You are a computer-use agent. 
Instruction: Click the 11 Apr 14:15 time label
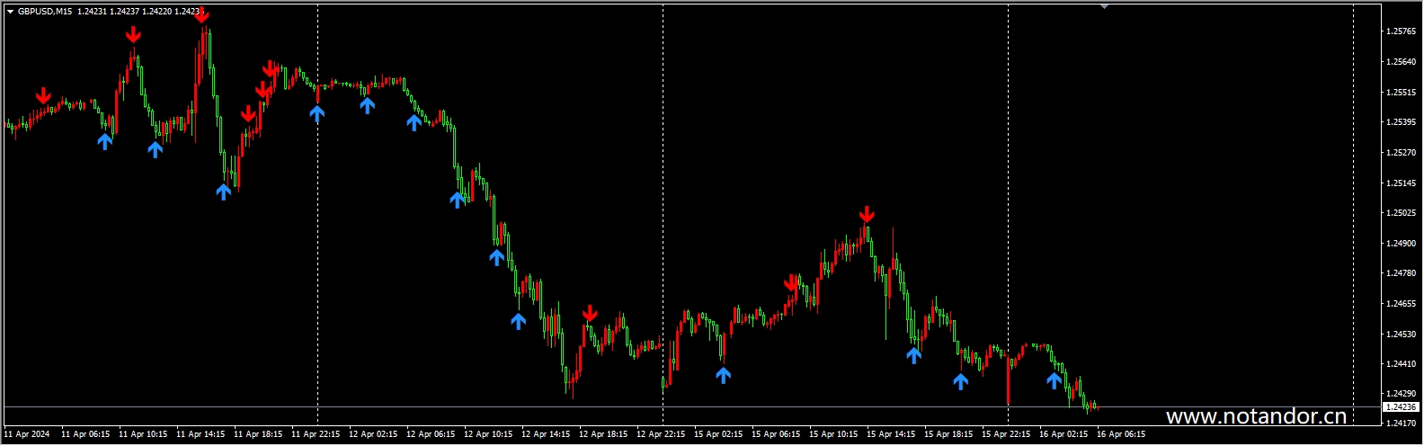[x=200, y=434]
